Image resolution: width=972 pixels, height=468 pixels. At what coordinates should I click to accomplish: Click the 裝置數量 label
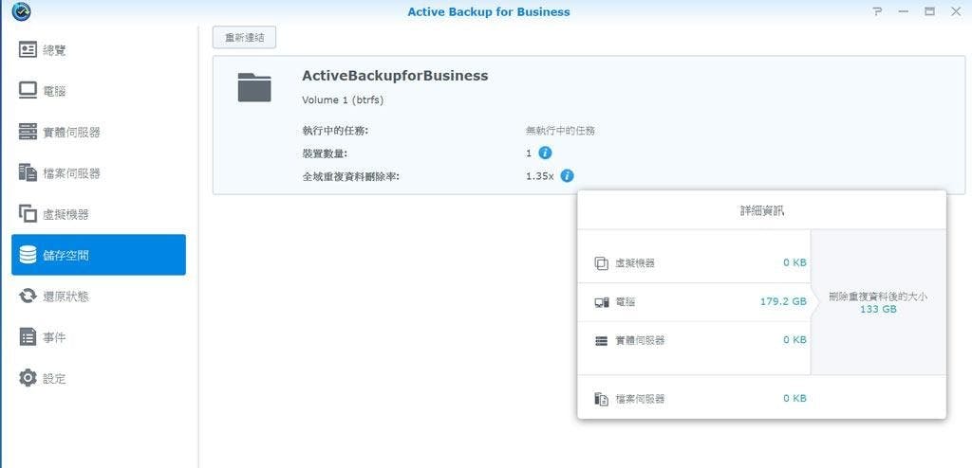(326, 153)
